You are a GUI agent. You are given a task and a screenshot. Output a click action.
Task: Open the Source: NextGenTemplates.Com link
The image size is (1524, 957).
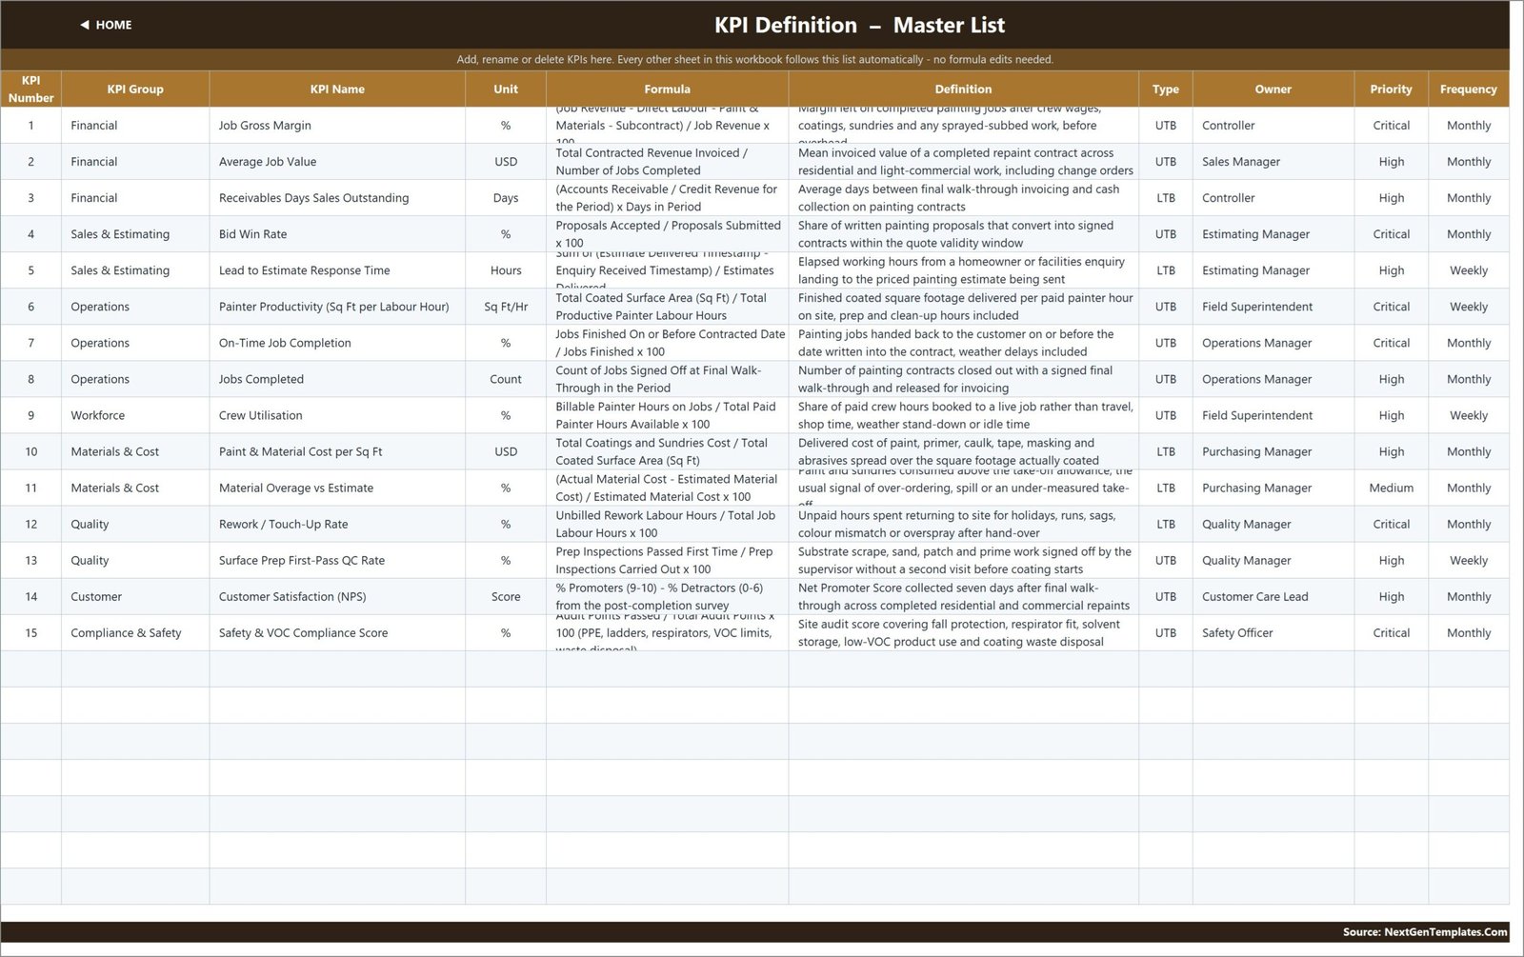[1425, 931]
